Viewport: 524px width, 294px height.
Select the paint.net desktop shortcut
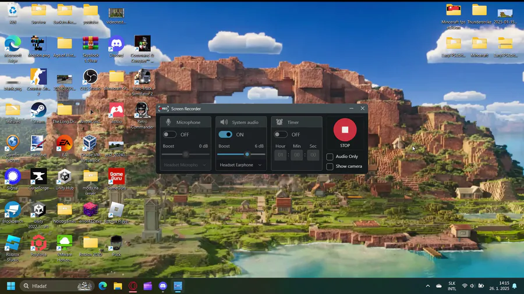pyautogui.click(x=38, y=146)
